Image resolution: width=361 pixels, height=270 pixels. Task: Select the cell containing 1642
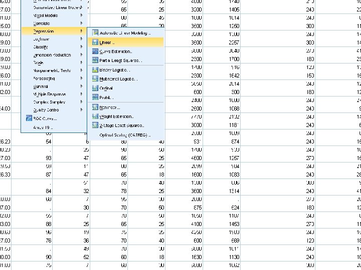point(222,75)
